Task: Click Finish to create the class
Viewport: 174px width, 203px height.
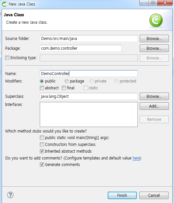Action: pyautogui.click(x=122, y=195)
